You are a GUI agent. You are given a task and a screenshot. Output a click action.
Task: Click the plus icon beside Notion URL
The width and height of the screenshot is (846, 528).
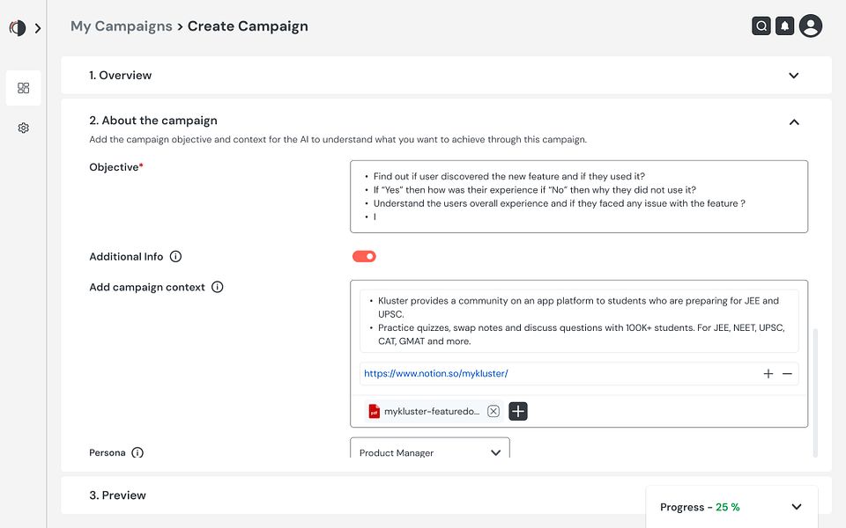768,374
